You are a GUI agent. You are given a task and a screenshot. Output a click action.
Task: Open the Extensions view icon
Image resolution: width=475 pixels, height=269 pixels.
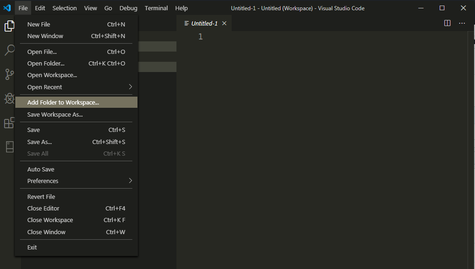point(9,123)
